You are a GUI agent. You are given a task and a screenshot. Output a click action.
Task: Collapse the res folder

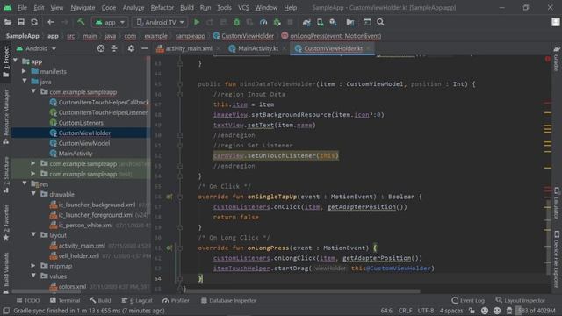(24, 183)
